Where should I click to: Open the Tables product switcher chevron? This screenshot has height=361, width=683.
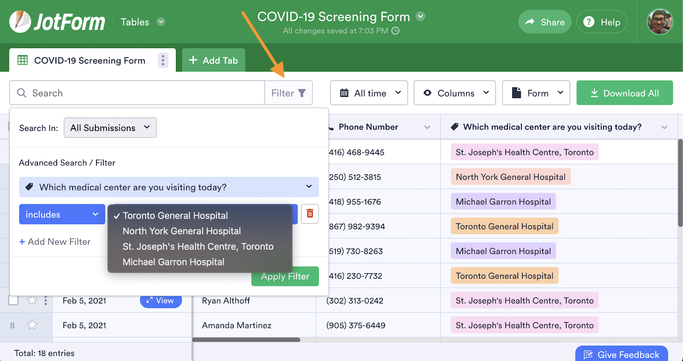pos(161,22)
